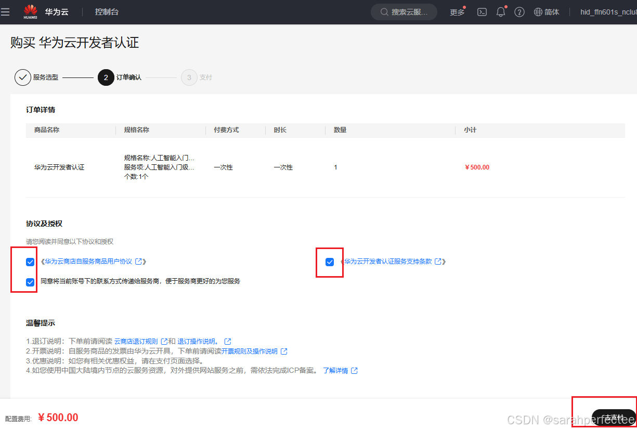The width and height of the screenshot is (637, 430).
Task: Open the CloudShell terminal icon
Action: [x=482, y=12]
